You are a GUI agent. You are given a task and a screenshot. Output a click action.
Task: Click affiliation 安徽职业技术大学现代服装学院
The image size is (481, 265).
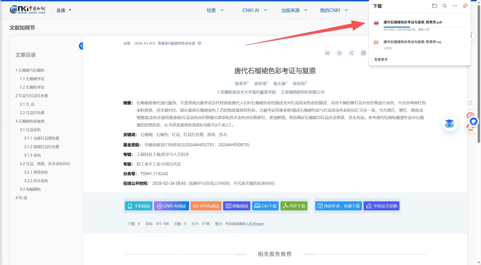[247, 92]
